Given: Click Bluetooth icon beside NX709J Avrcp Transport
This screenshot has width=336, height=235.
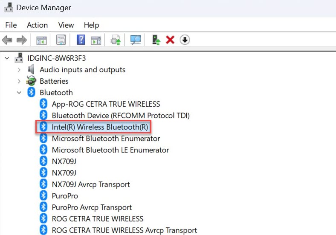Looking at the screenshot, I should [43, 184].
